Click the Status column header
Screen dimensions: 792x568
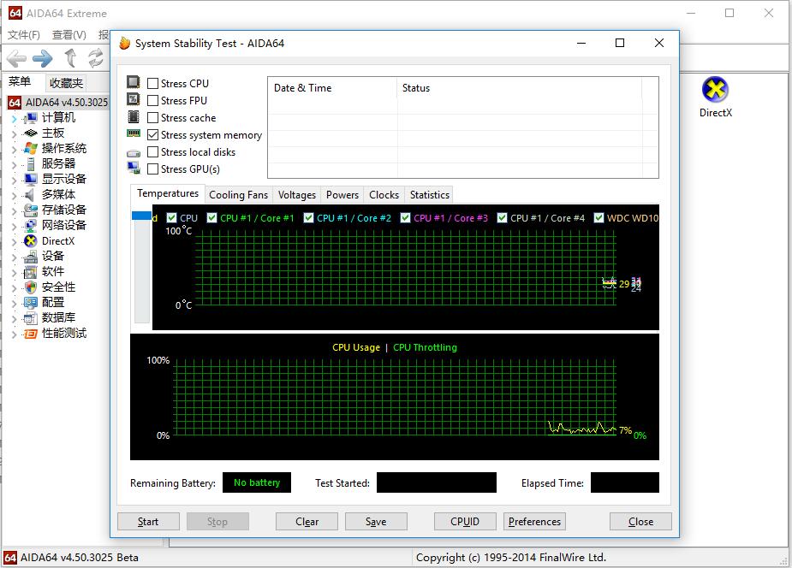519,88
